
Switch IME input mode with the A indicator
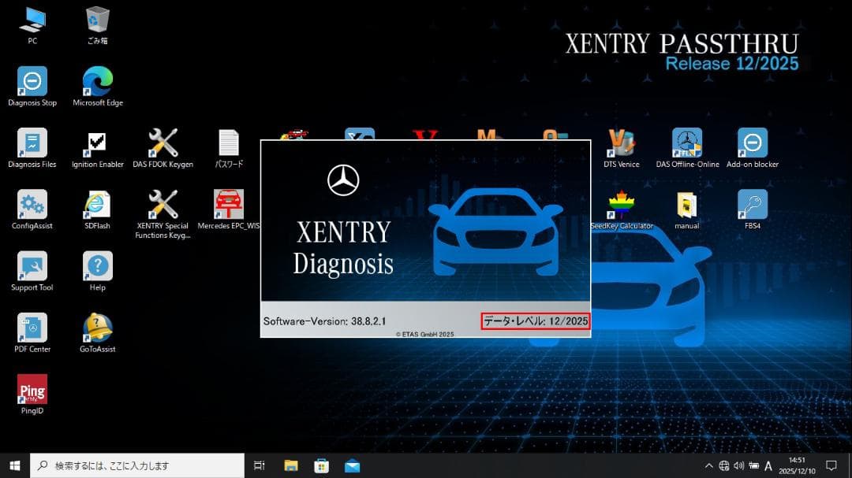coord(768,465)
